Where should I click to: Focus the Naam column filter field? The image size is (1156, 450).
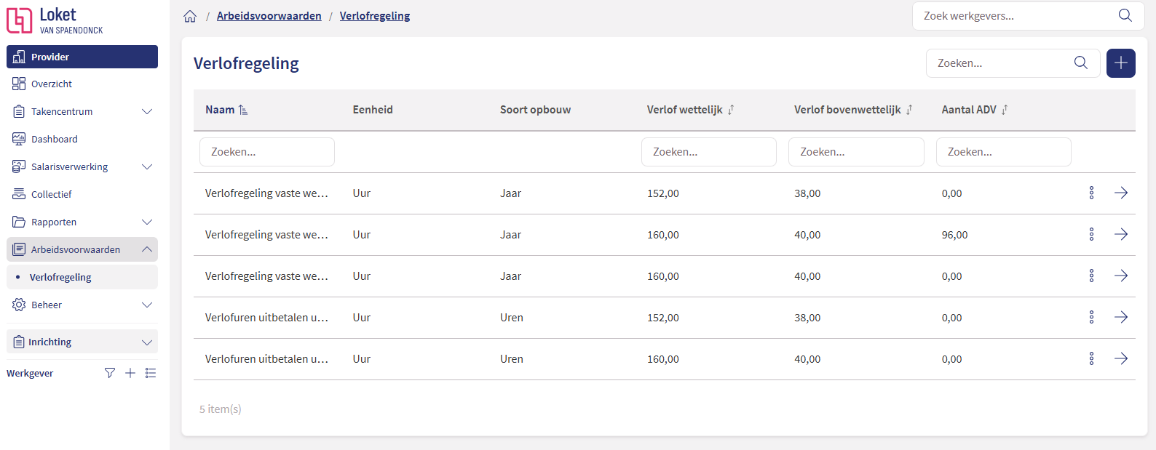[x=267, y=152]
